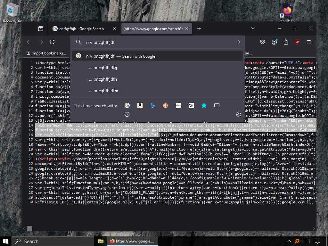The height and width of the screenshot is (246, 328).
Task: Click the 'script' closing tag on line 21
Action: click(46, 159)
